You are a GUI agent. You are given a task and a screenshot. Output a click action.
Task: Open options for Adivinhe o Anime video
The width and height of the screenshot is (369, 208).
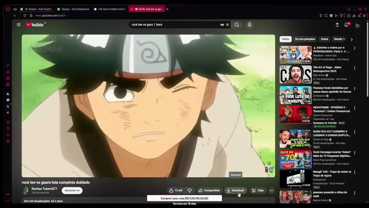(355, 48)
